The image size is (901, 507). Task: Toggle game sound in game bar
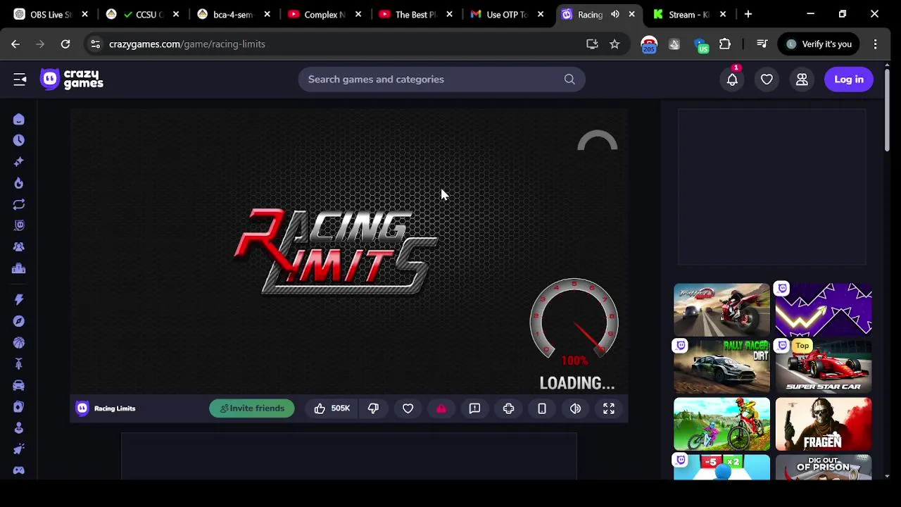click(x=575, y=408)
